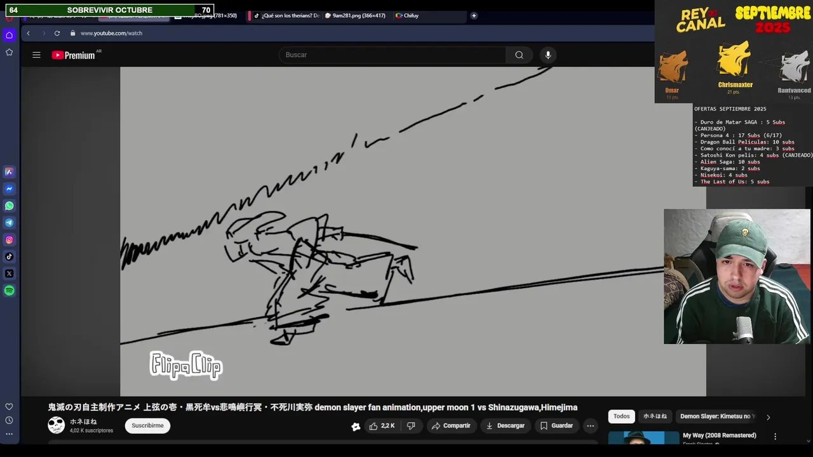Open a new browser tab

(474, 15)
